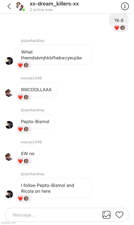Open dylanhackley username above 'WHat' message
This screenshot has width=134, height=225.
click(x=33, y=41)
